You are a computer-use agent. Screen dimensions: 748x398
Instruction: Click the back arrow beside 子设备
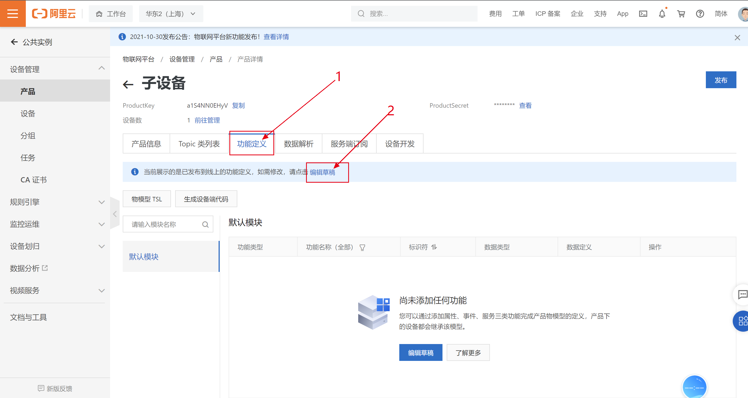(128, 84)
